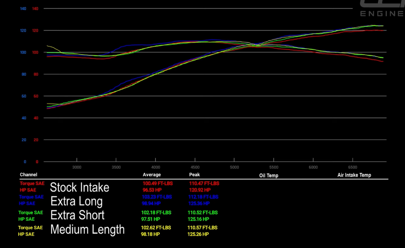This screenshot has height=248, width=405.
Task: Click the Air Intake Temp heading
Action: [x=354, y=175]
